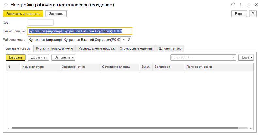261x135 pixels.
Task: Open help with the question mark button
Action: click(x=253, y=14)
